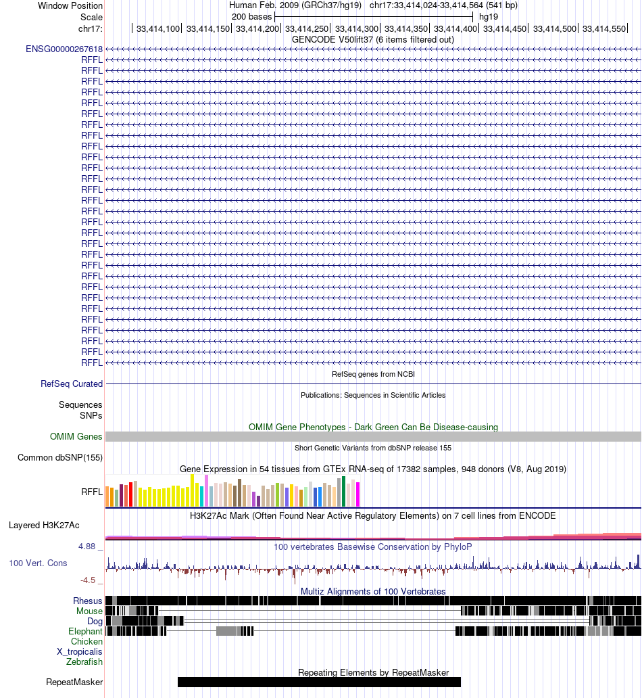Select the gray OMIM Genes bar
Viewport: 642px width, 698px height.
pyautogui.click(x=373, y=437)
